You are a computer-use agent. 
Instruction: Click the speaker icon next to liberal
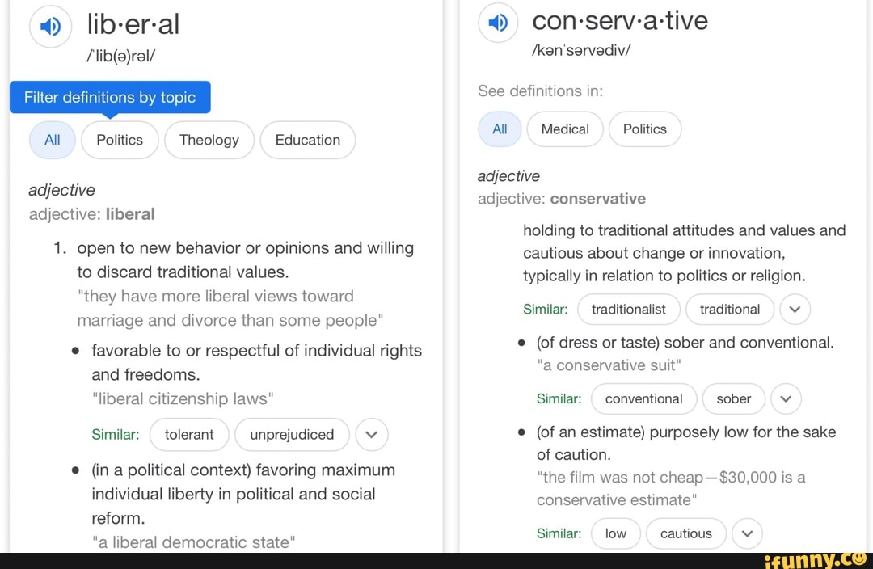tap(50, 27)
